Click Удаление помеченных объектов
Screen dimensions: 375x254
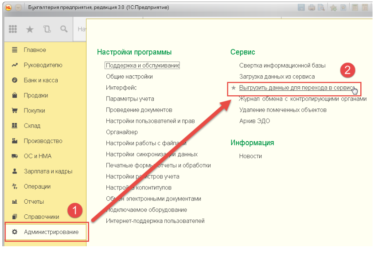click(x=283, y=110)
